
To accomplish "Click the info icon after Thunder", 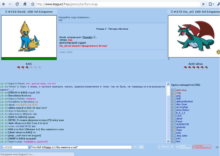I will click(94, 37).
